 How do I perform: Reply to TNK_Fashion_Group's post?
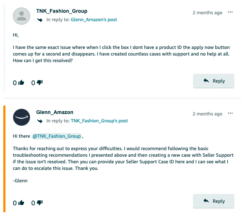pos(214,81)
